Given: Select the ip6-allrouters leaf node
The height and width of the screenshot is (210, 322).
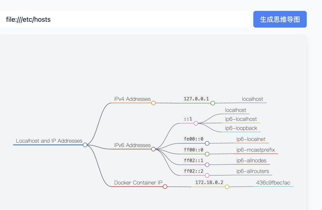Looking at the screenshot, I should coord(253,171).
